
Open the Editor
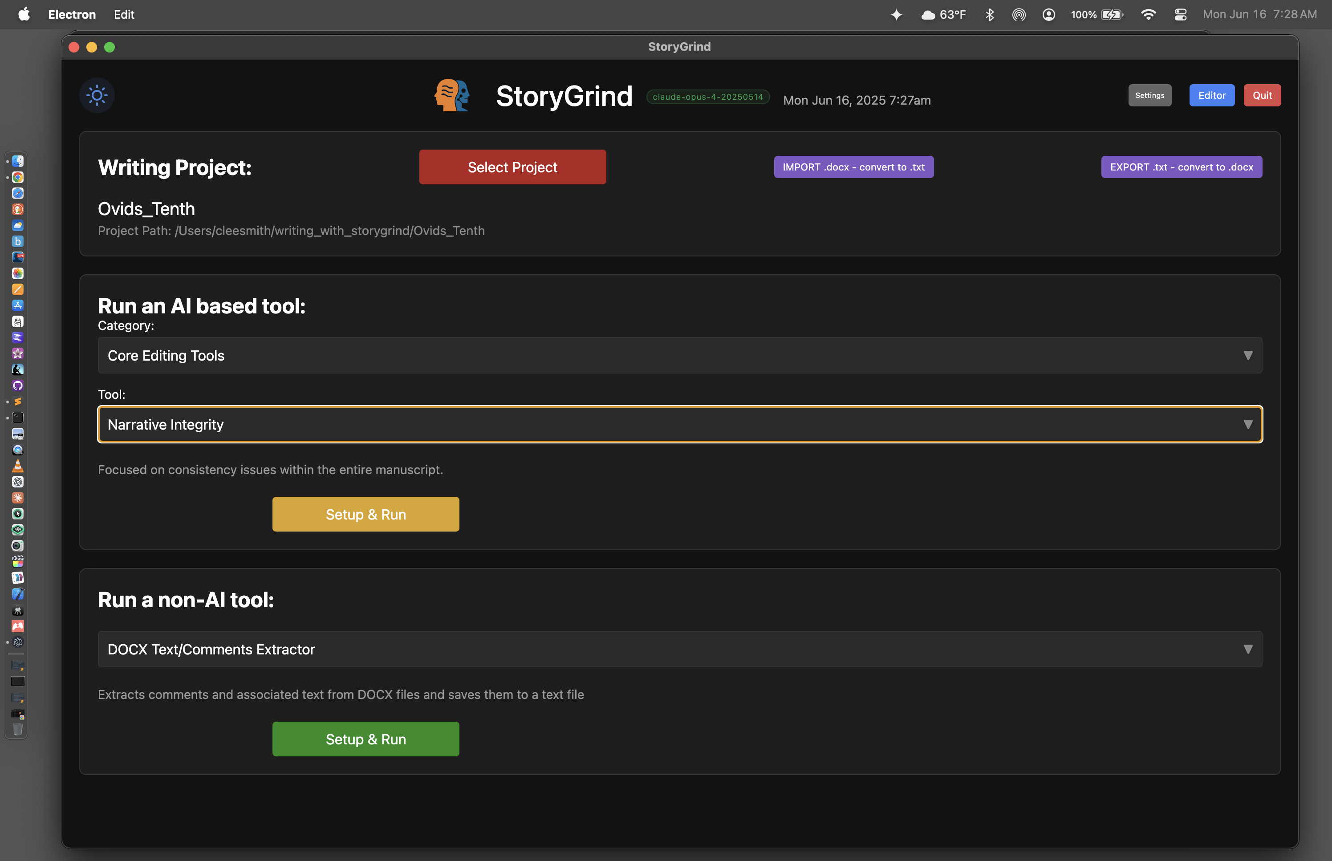1212,95
